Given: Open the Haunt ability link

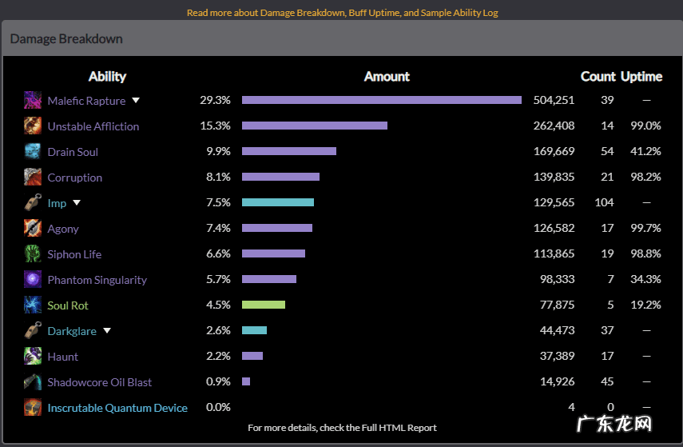Looking at the screenshot, I should point(62,357).
